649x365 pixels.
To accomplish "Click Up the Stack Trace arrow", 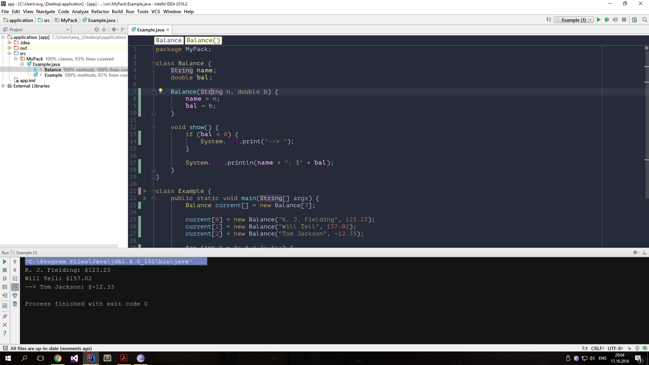I will 15,262.
